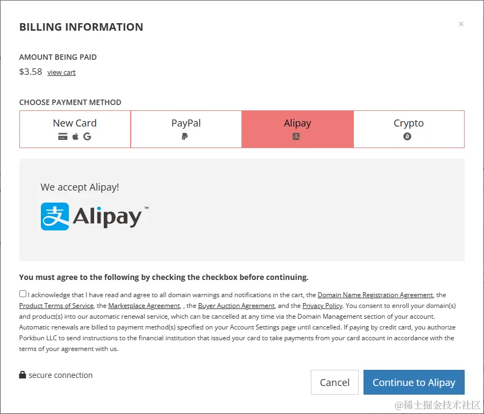Select the Alipay payment tab

click(x=297, y=129)
